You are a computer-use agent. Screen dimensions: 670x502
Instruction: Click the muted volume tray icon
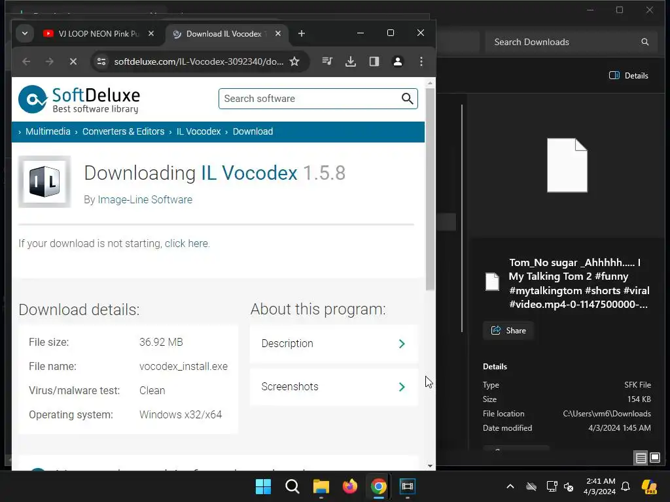pos(569,486)
